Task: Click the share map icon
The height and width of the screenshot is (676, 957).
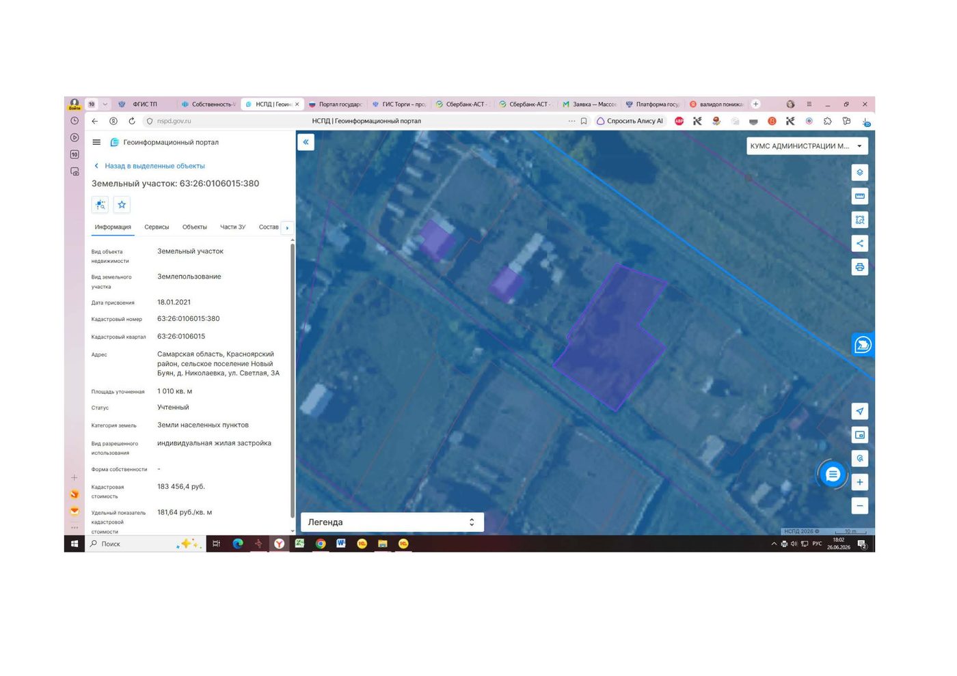Action: pos(859,243)
